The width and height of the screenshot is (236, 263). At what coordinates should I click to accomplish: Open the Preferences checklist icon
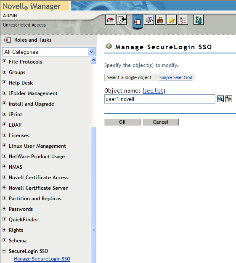tap(183, 20)
